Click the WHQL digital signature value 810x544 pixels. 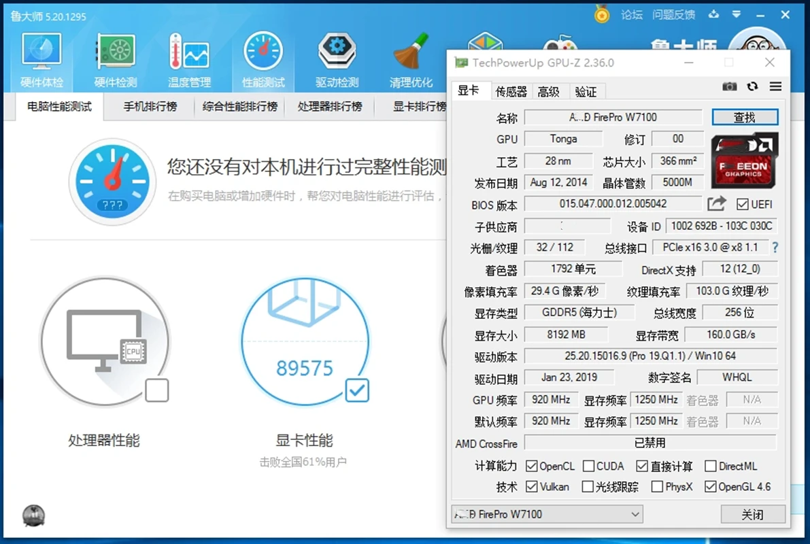(x=737, y=377)
